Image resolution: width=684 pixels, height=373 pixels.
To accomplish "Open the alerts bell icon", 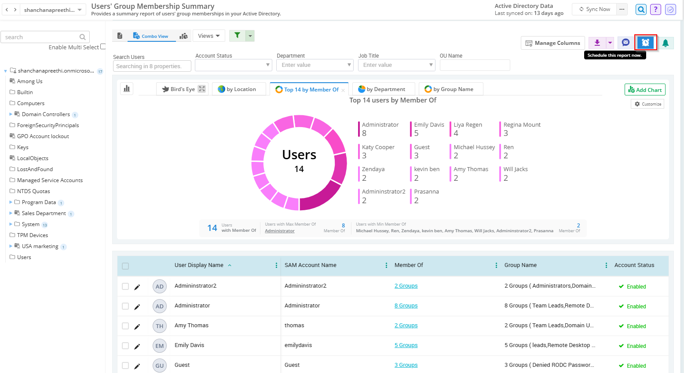I will (x=666, y=43).
